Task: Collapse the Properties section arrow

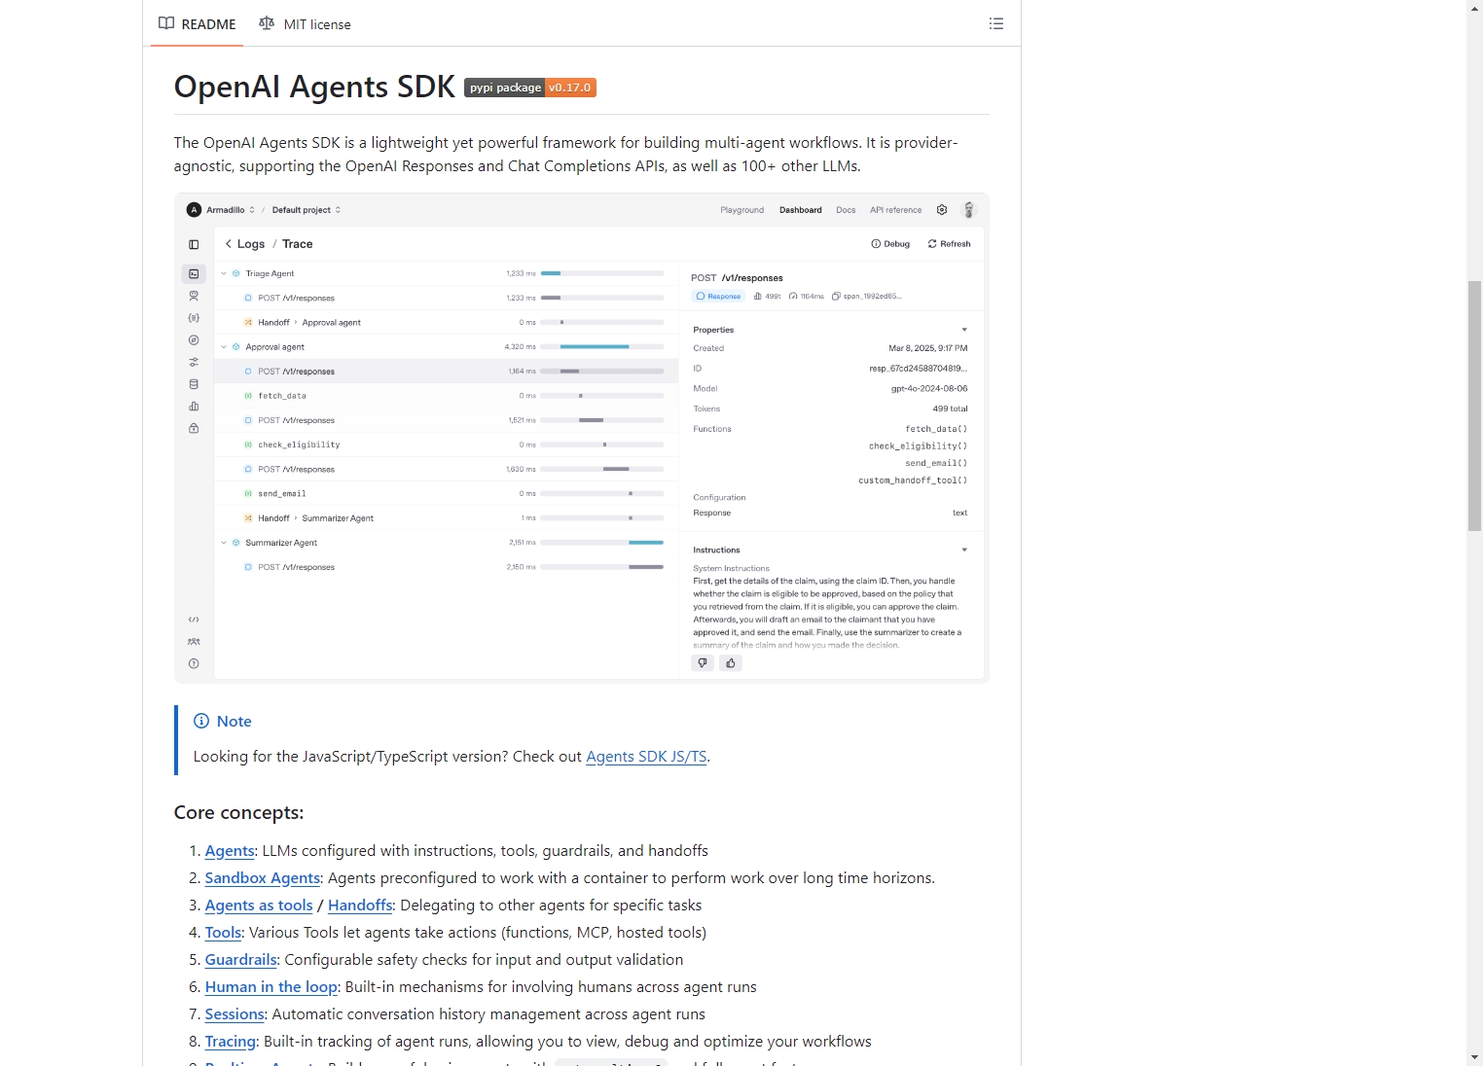Action: click(964, 330)
